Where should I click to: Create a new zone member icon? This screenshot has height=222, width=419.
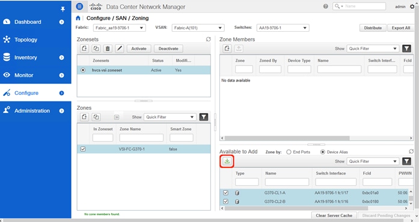(x=227, y=49)
